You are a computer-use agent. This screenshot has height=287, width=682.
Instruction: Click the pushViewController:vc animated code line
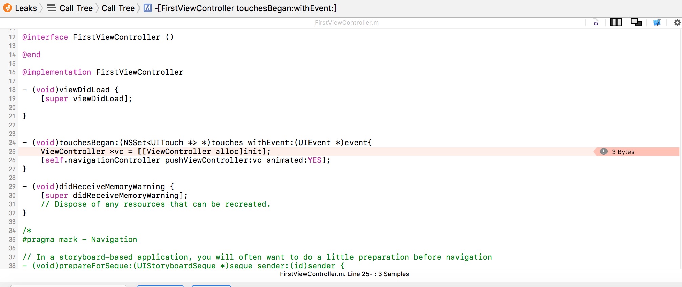[x=185, y=160]
